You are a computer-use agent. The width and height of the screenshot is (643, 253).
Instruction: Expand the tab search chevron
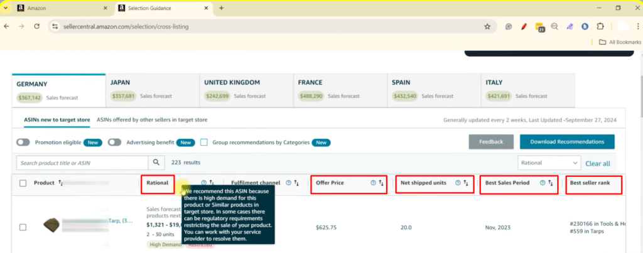click(6, 8)
